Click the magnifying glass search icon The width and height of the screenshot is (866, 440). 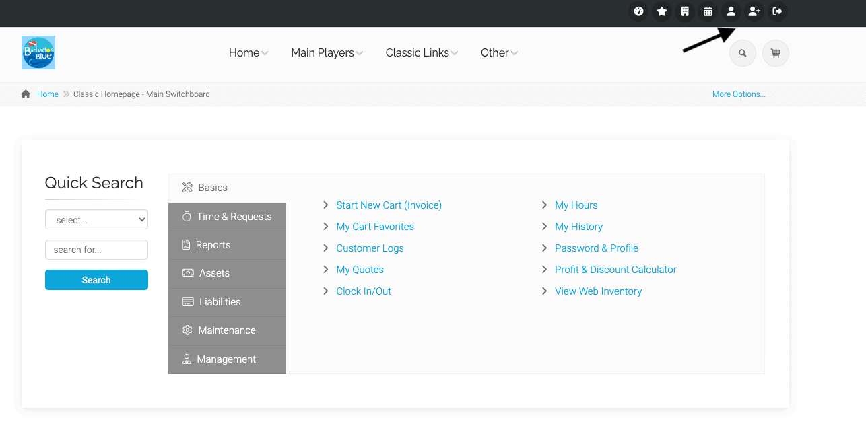click(742, 53)
